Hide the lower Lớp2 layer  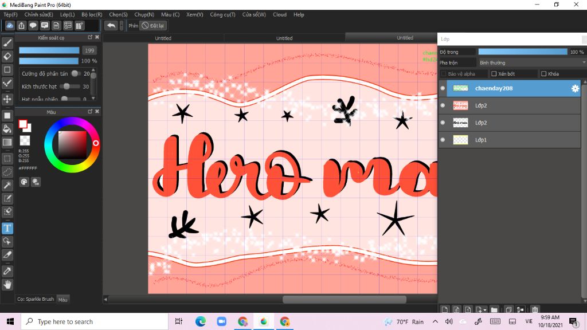coord(443,123)
